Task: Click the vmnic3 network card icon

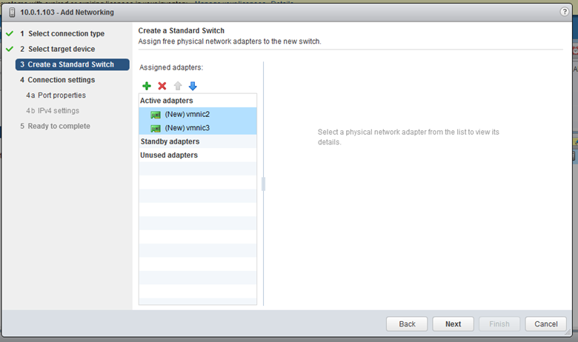Action: [156, 129]
